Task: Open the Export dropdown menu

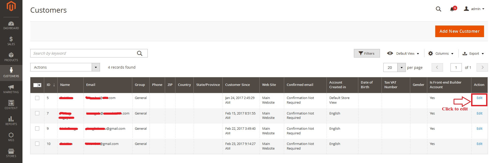Action: pos(473,53)
